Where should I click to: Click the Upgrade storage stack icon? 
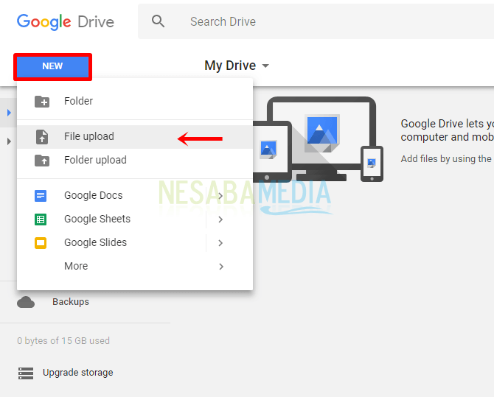[x=26, y=373]
